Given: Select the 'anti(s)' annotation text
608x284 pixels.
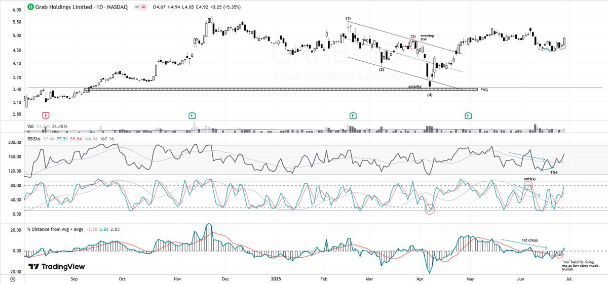Looking at the screenshot, I should 530,180.
